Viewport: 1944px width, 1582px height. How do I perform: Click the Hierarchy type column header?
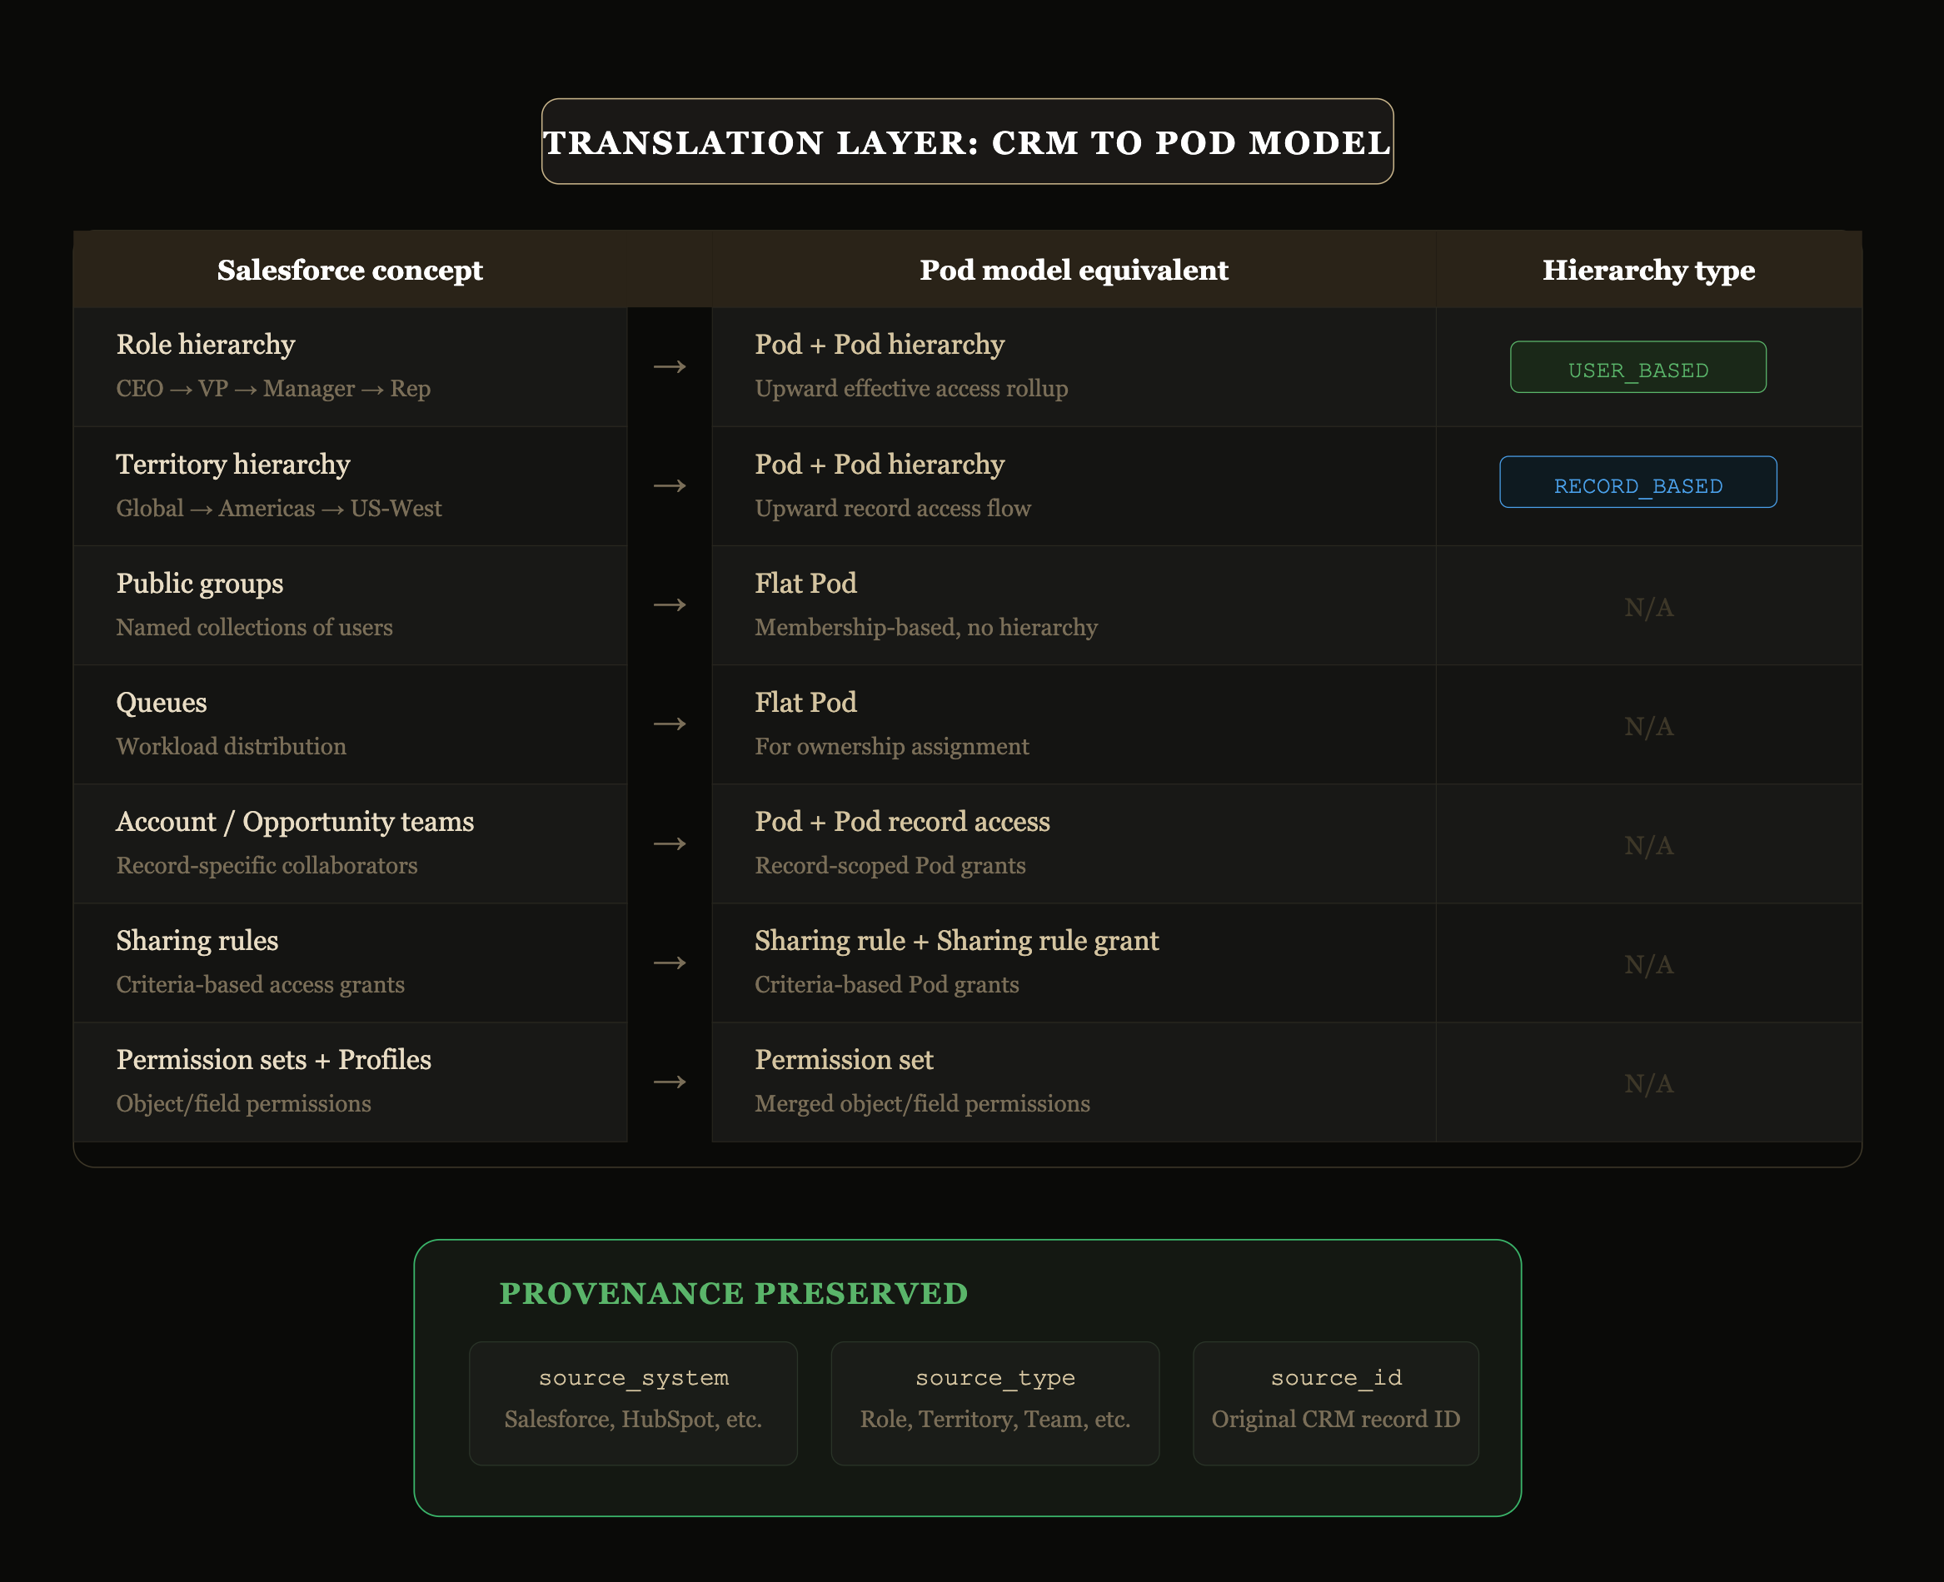(1647, 271)
